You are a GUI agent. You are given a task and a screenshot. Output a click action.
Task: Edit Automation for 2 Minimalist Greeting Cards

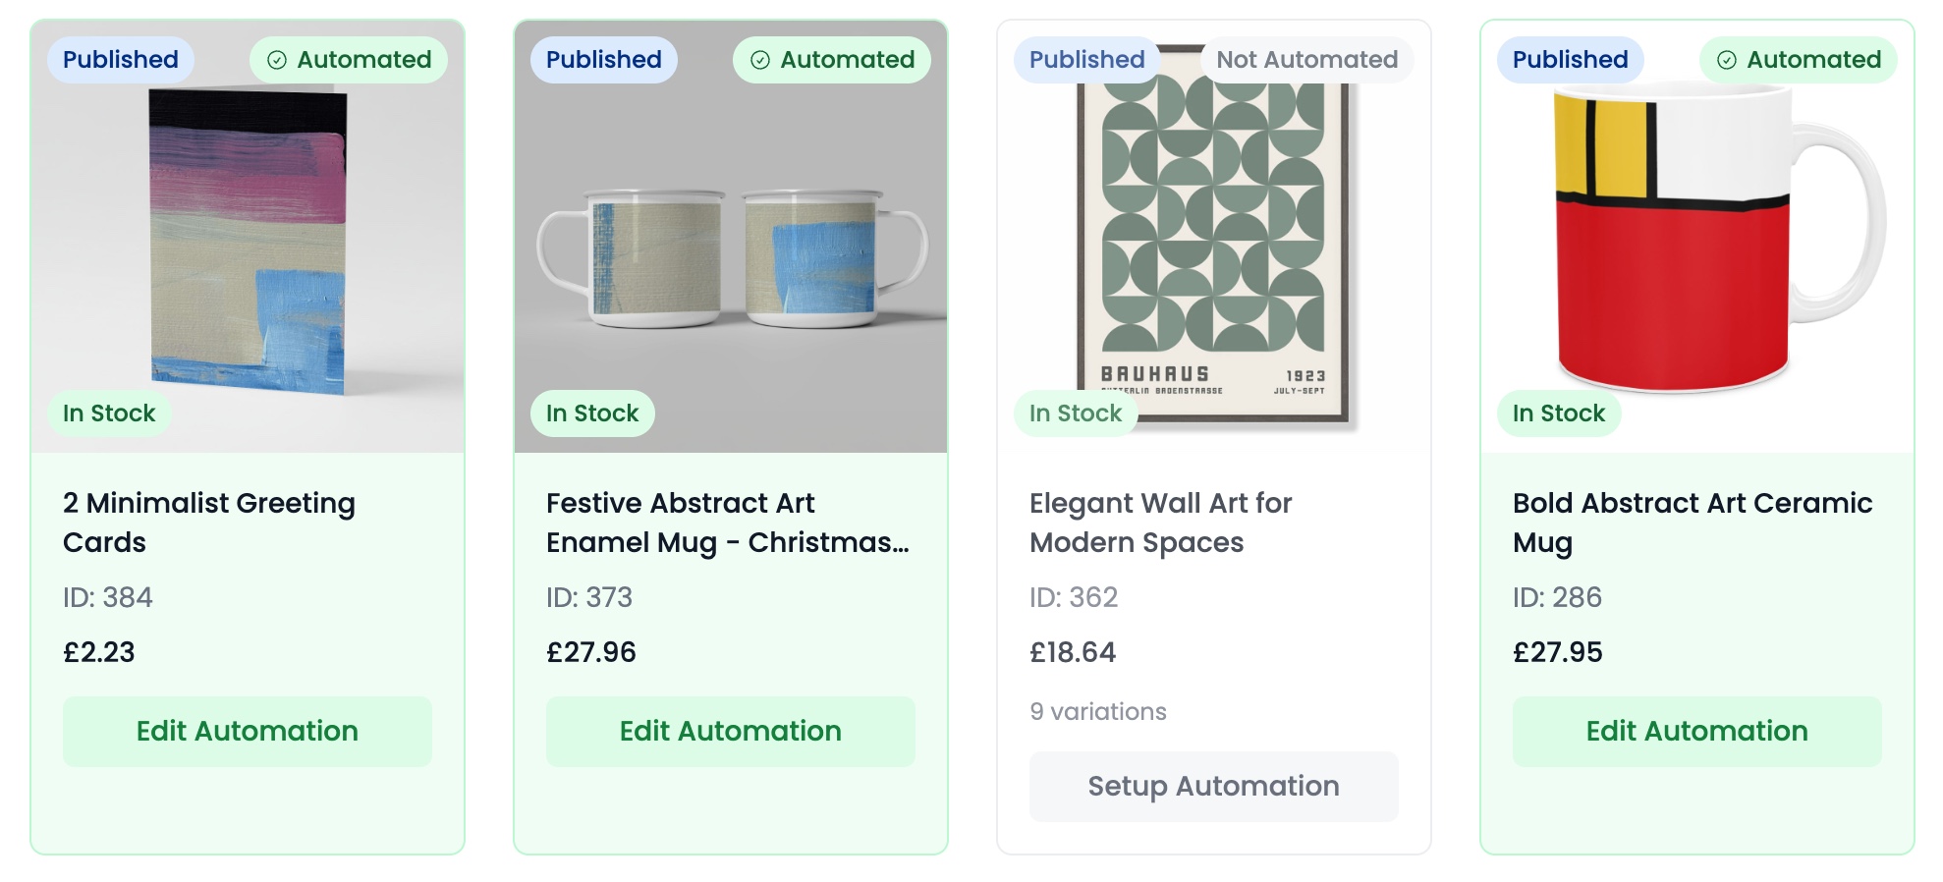(248, 732)
